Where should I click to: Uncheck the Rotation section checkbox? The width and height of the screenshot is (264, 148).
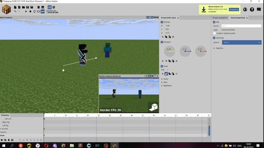(162, 42)
